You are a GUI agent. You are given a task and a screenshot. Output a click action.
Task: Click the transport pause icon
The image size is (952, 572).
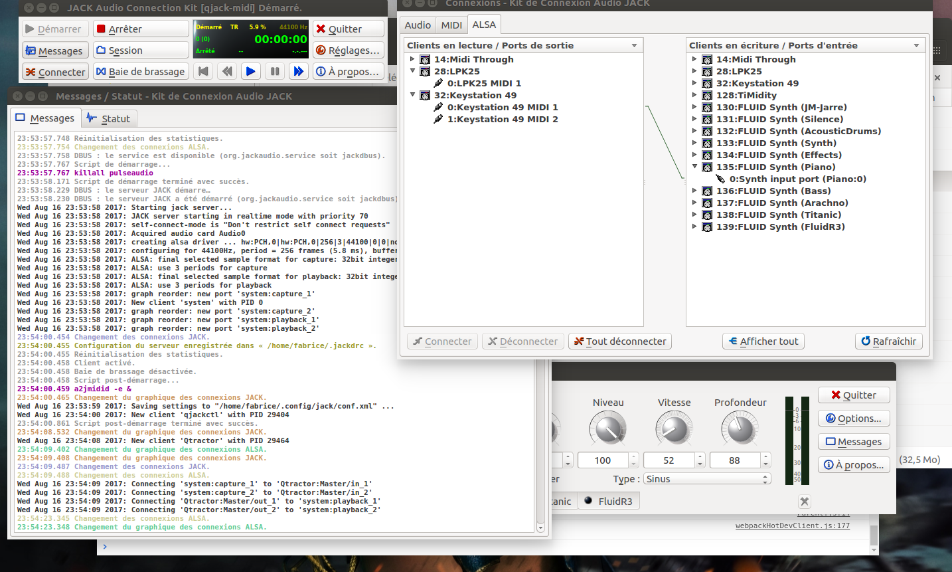coord(275,71)
